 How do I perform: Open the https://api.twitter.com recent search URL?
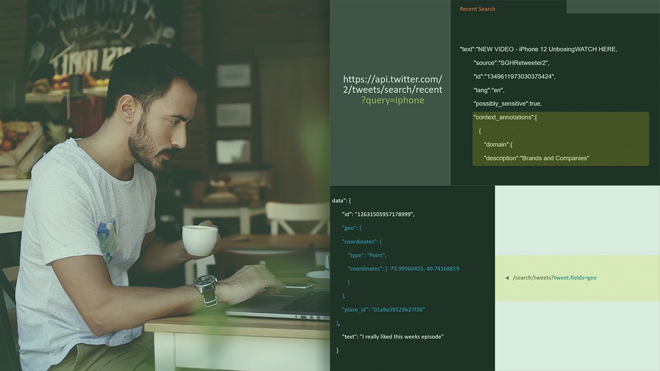point(392,84)
